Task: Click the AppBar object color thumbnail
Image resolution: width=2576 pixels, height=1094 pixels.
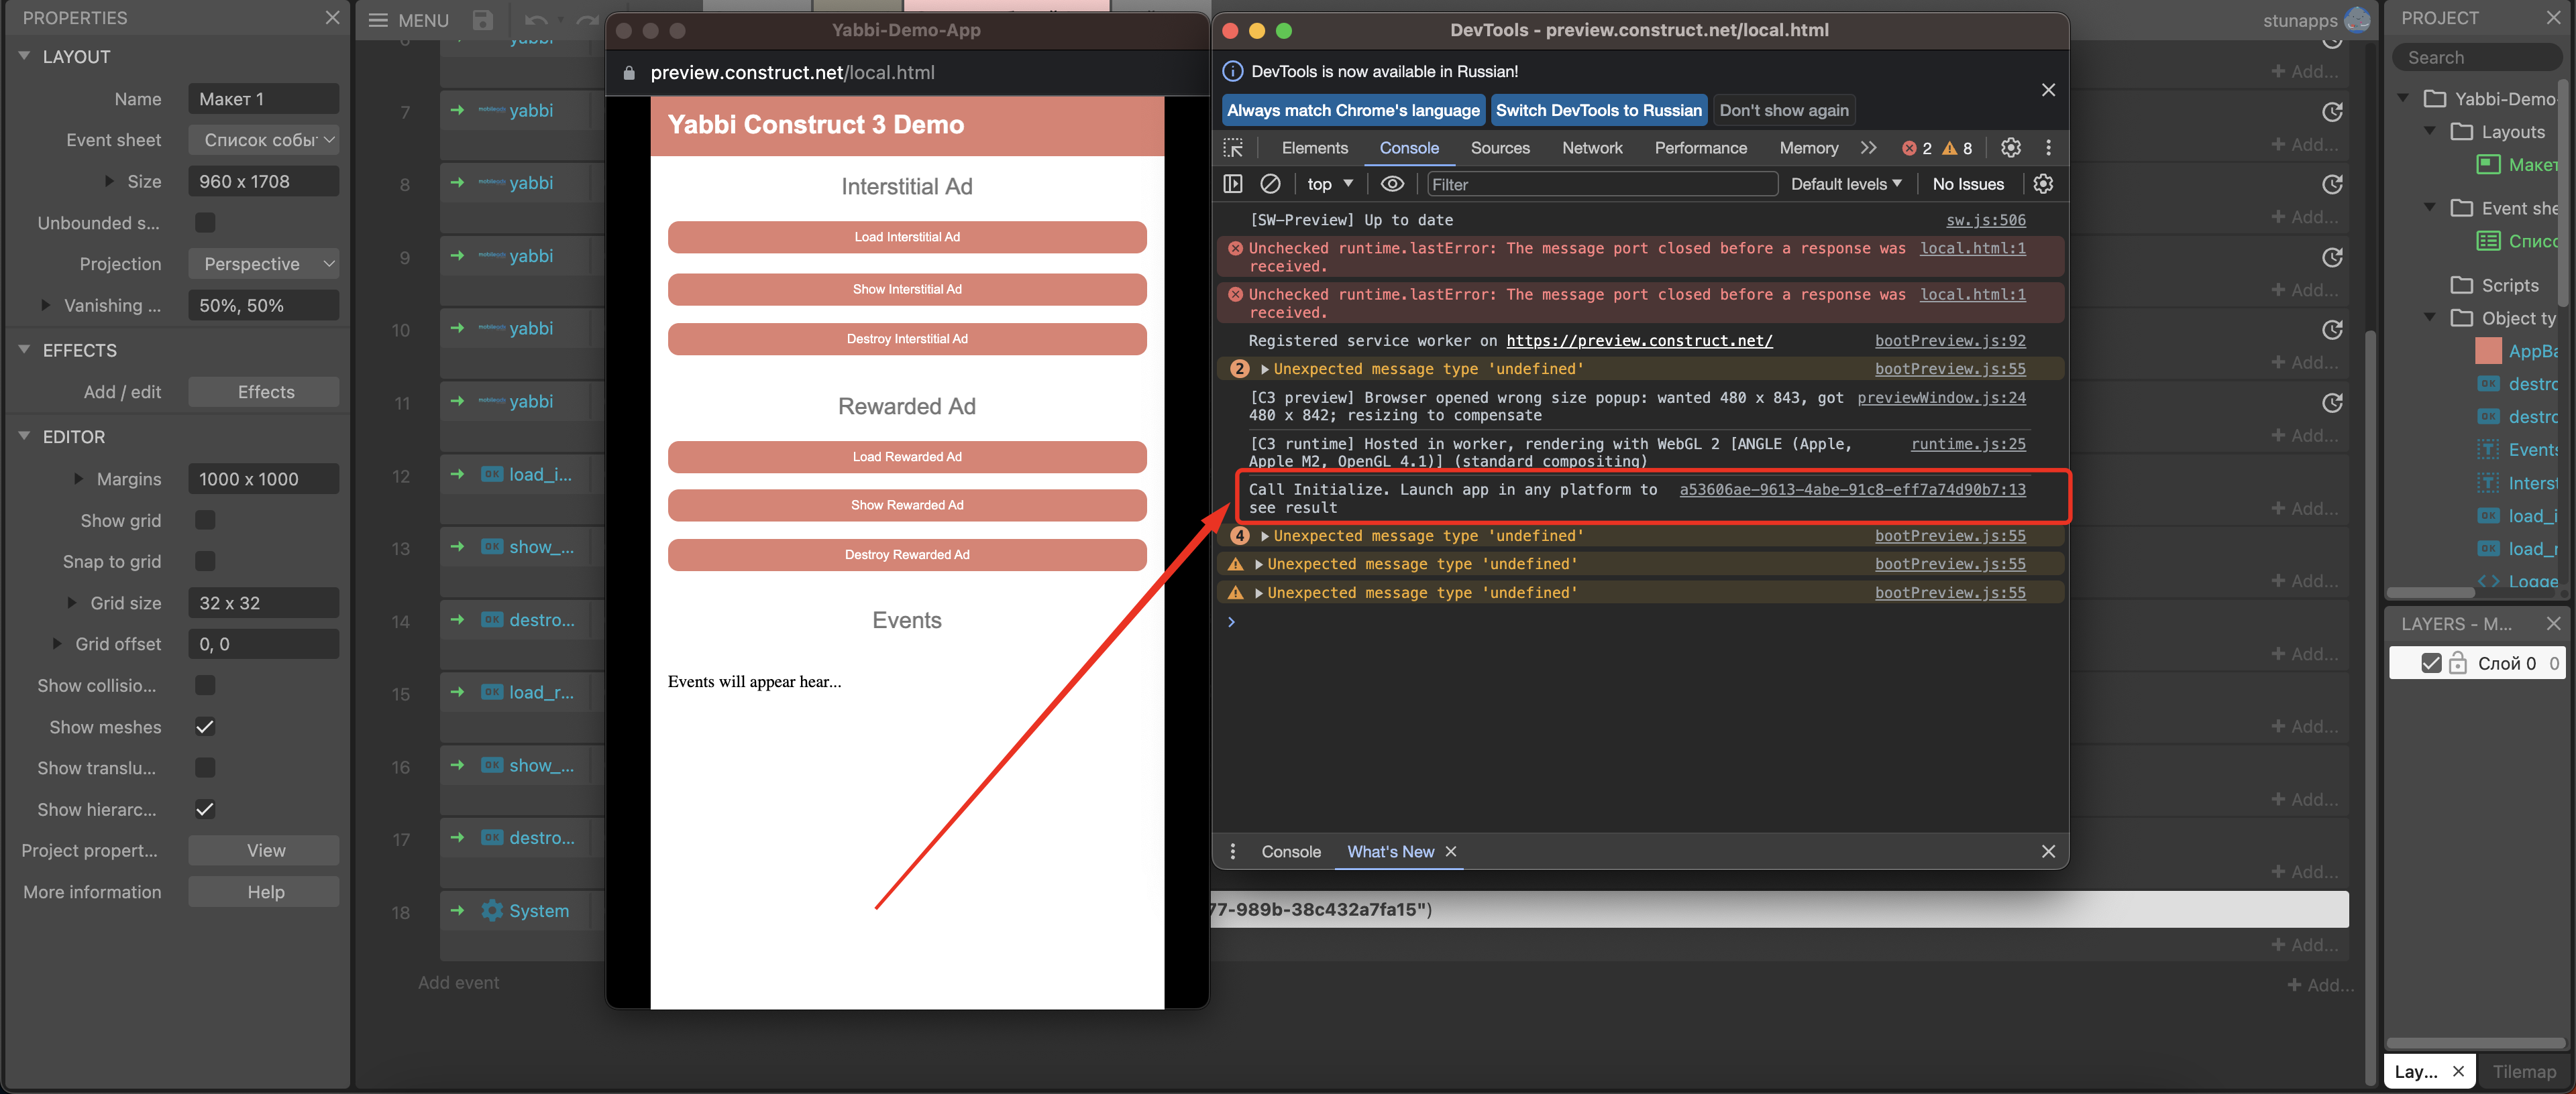Action: [x=2488, y=351]
